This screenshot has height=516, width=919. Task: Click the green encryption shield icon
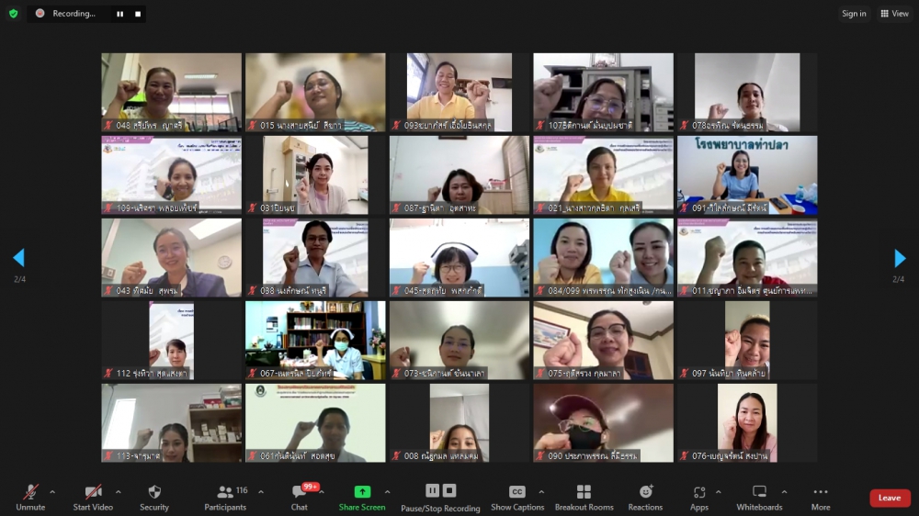[13, 14]
